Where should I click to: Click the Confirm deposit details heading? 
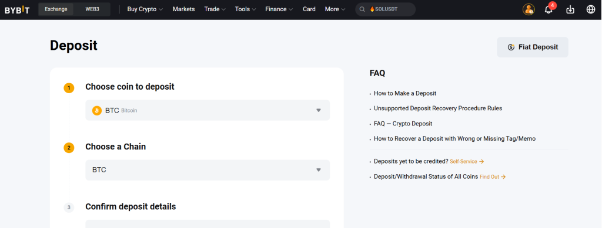[131, 206]
